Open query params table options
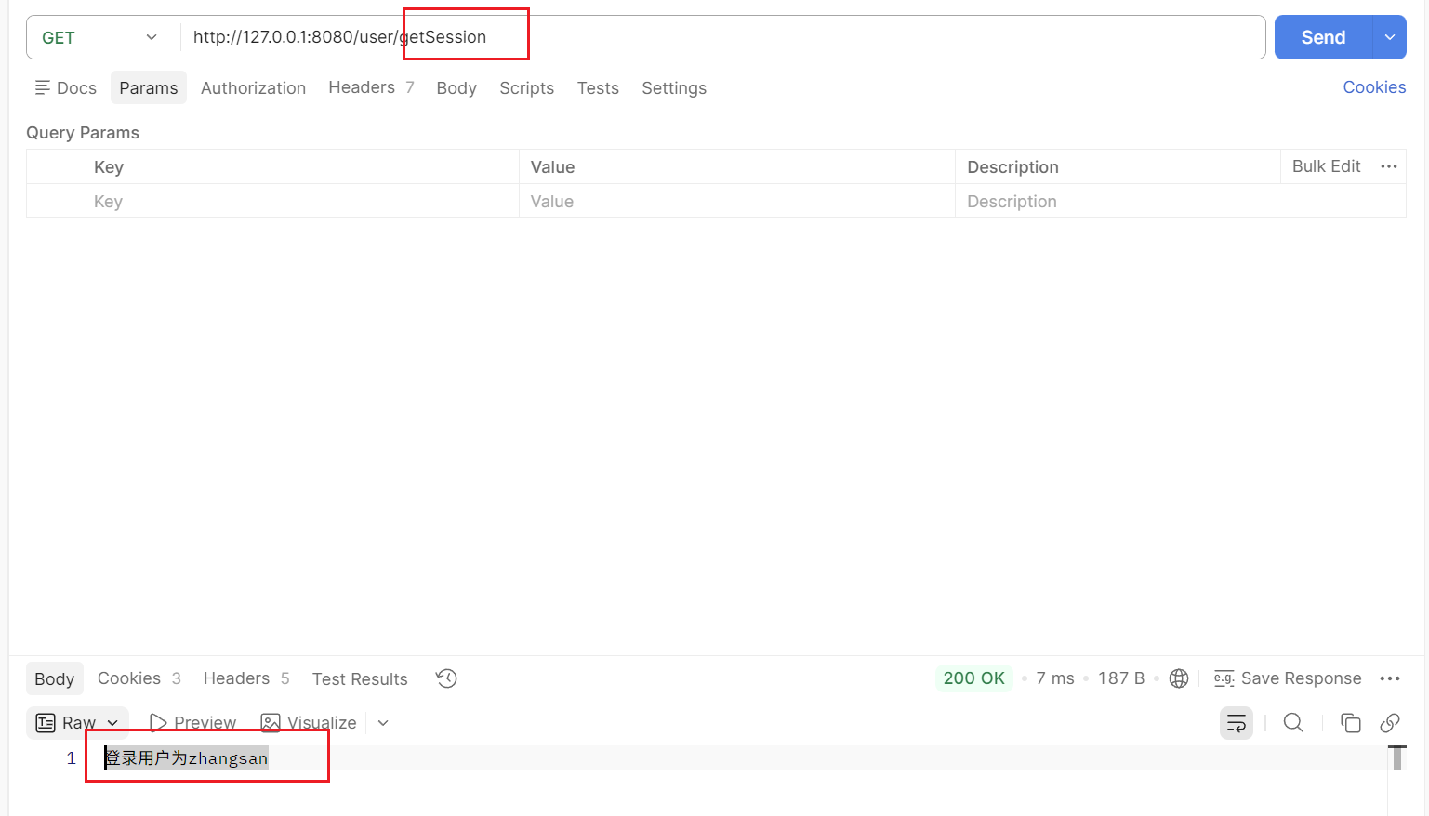Screen dimensions: 1429x816 point(1389,166)
